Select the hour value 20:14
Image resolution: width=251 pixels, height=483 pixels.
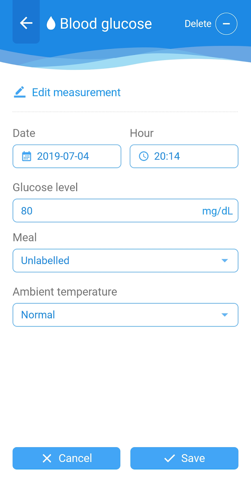[167, 156]
